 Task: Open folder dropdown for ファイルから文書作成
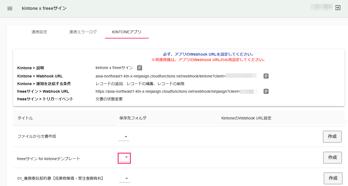(x=124, y=137)
